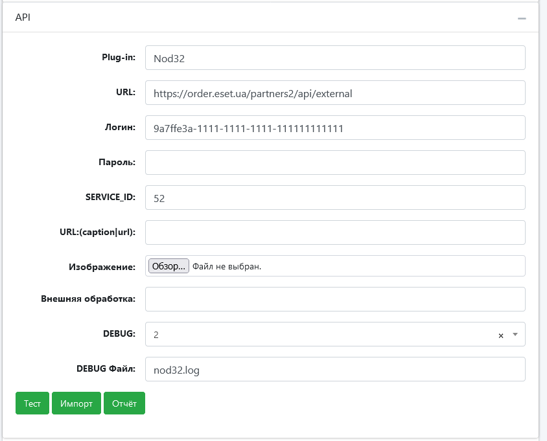Image resolution: width=547 pixels, height=441 pixels.
Task: Focus the Plug-in field containing Nod32
Action: pos(335,58)
